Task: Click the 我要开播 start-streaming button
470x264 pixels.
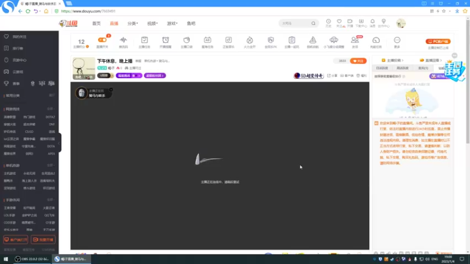Action: point(43,240)
